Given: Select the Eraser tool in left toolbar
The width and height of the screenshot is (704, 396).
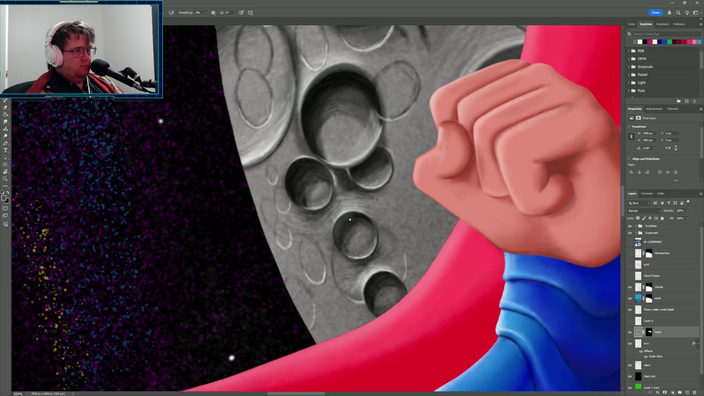Looking at the screenshot, I should [x=5, y=107].
